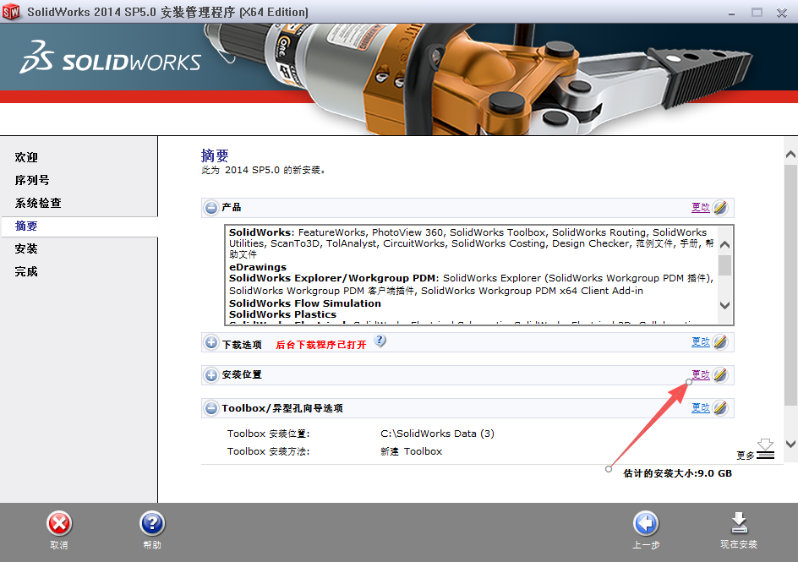Collapse the Toolbox/异型孔向导选项 section

coord(210,407)
